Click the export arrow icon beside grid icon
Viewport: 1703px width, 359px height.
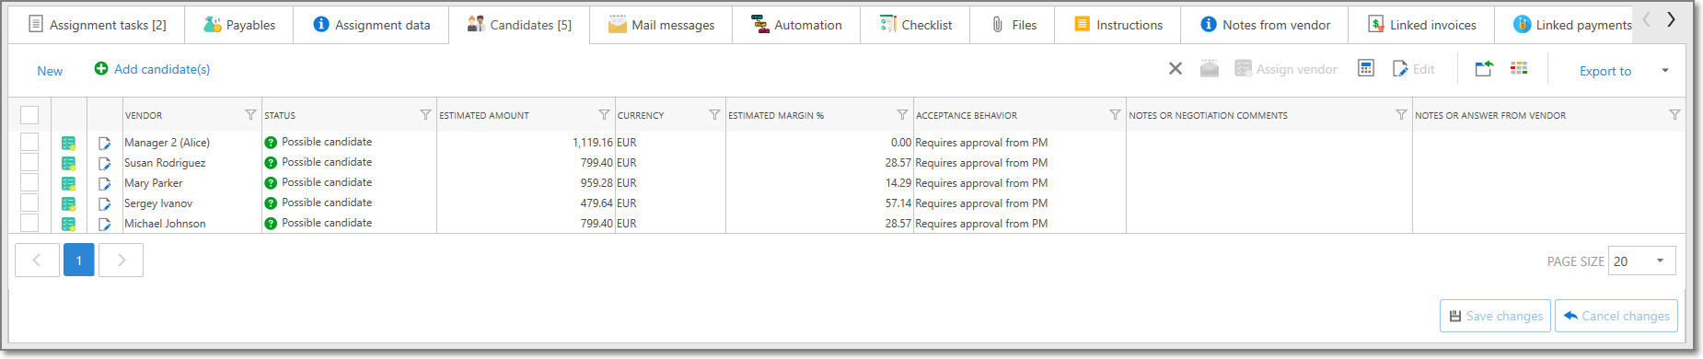point(1484,68)
